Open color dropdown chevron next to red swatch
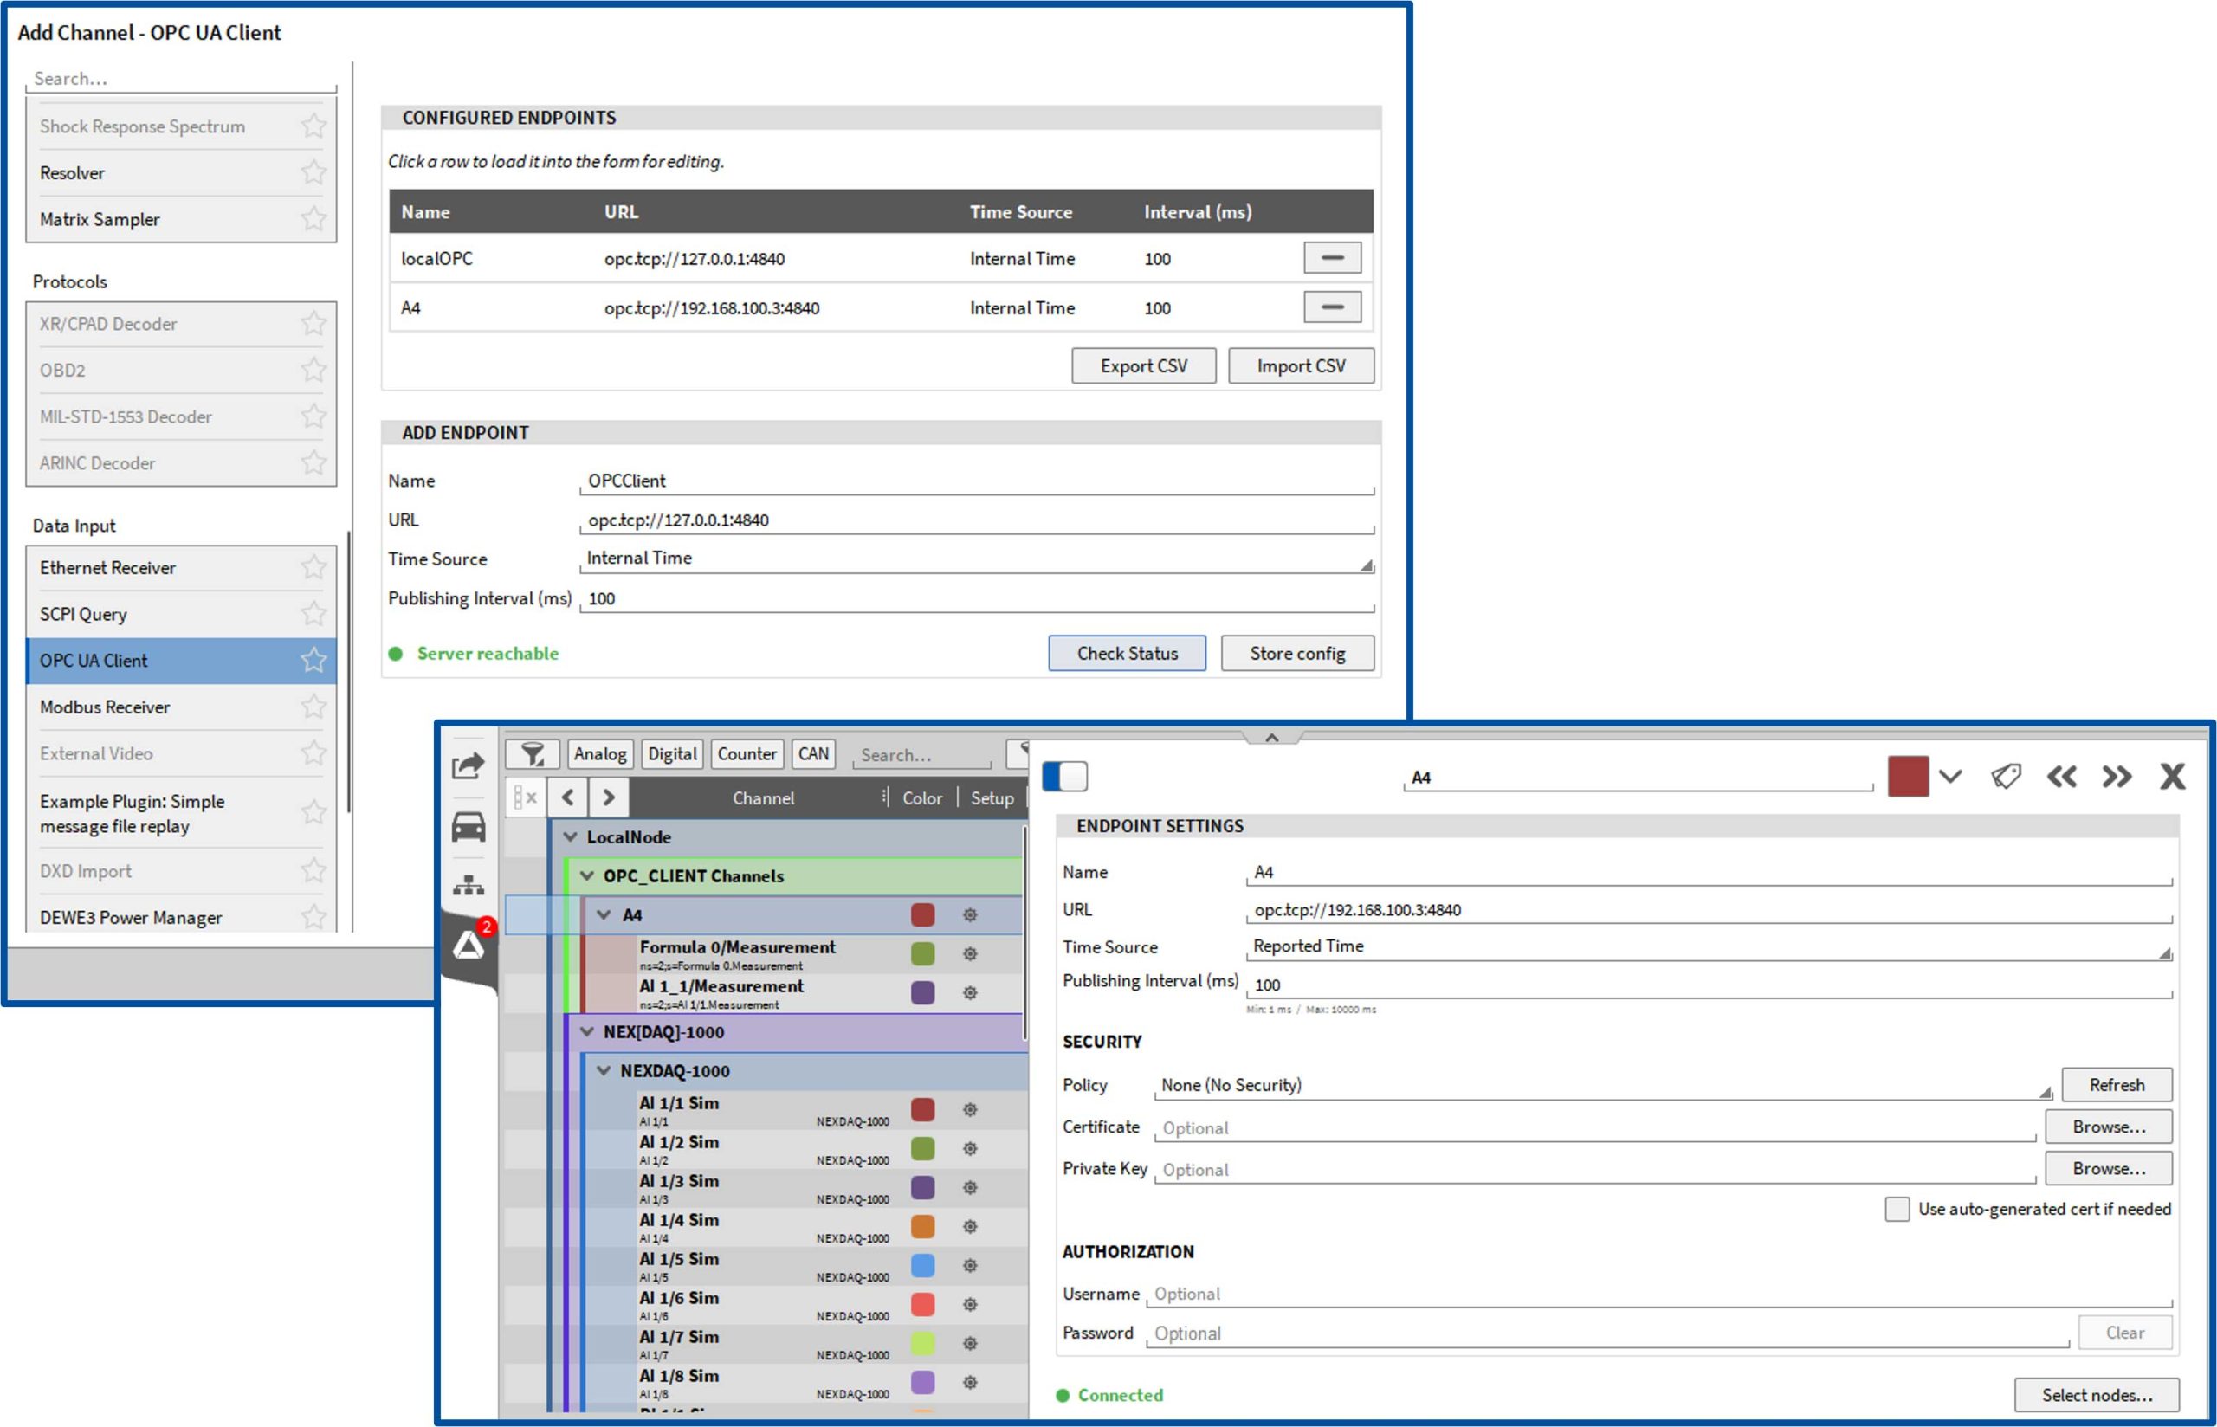The height and width of the screenshot is (1427, 2217). (1950, 776)
